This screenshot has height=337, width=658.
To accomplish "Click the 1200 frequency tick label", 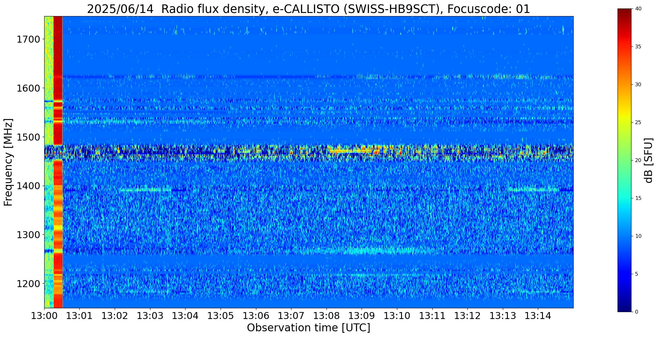I will 28,284.
